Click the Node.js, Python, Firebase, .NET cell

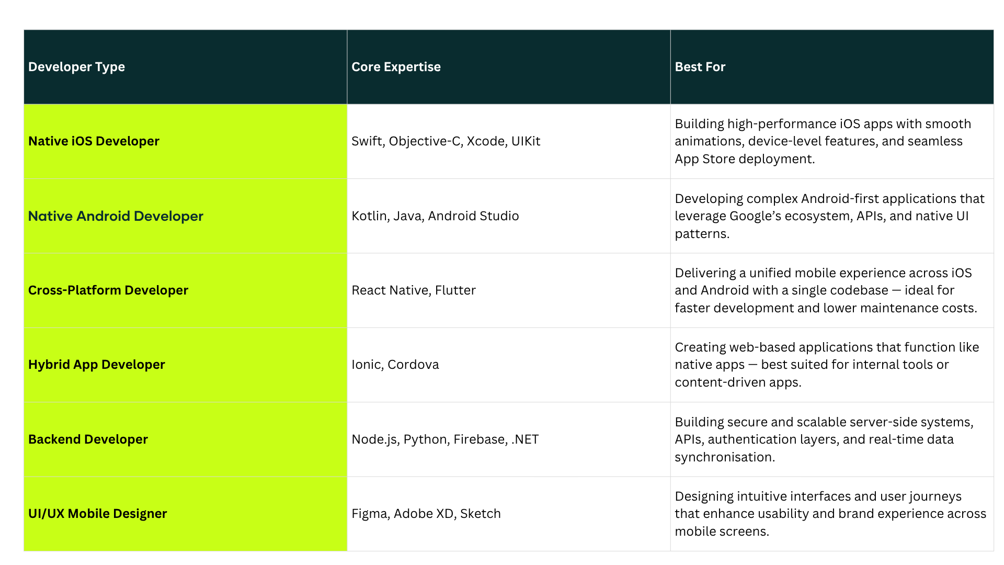click(445, 439)
